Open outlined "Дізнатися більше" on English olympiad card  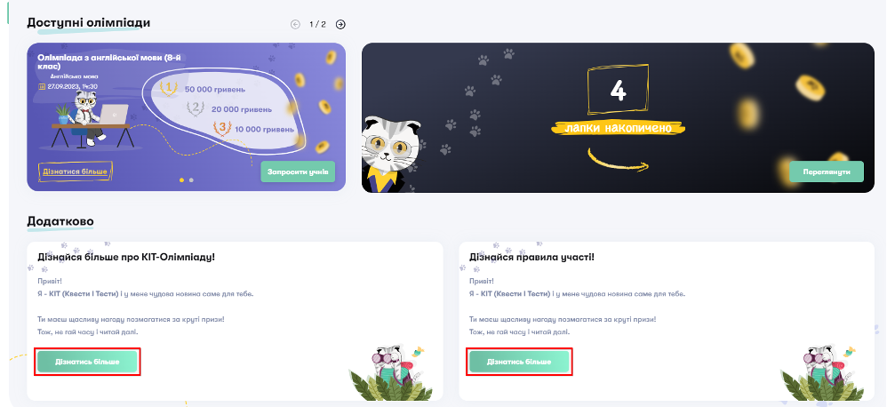[x=76, y=171]
